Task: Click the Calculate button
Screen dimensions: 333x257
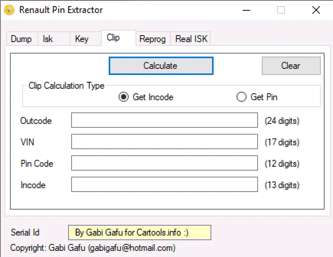Action: [161, 66]
